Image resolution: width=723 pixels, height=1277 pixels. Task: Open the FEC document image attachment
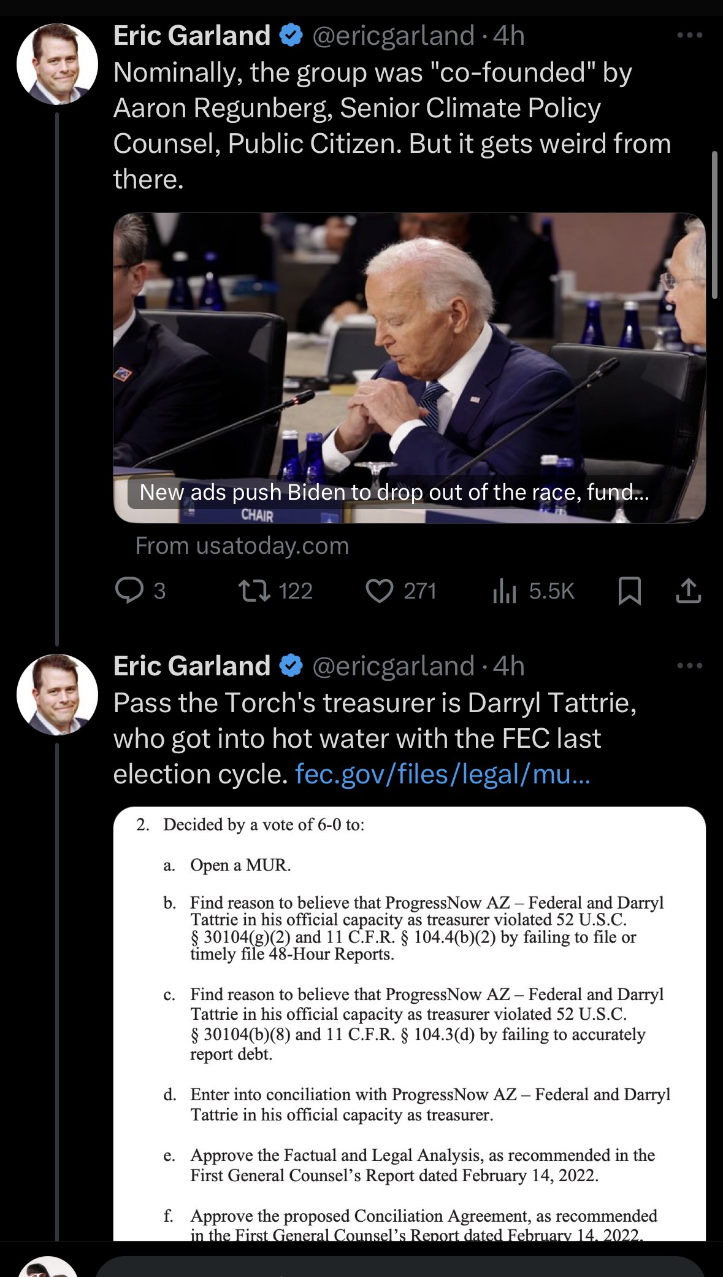(409, 1019)
